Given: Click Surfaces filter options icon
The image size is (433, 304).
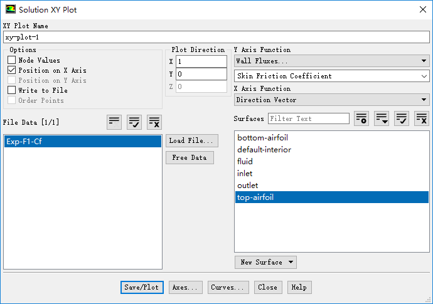Looking at the screenshot, I should click(361, 118).
